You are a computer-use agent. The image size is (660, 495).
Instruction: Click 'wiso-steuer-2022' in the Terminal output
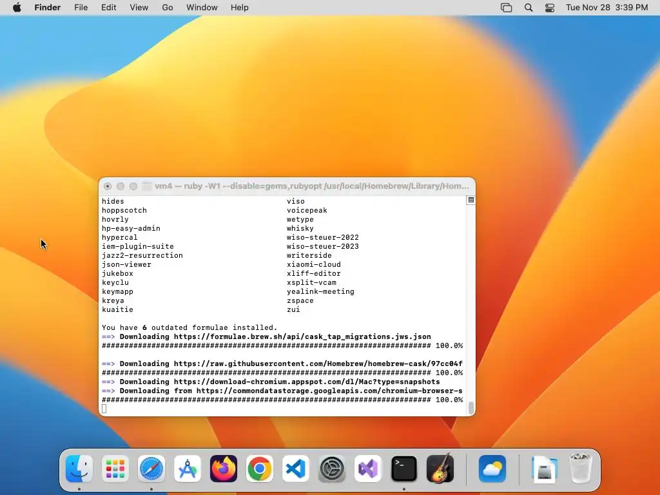(x=323, y=237)
